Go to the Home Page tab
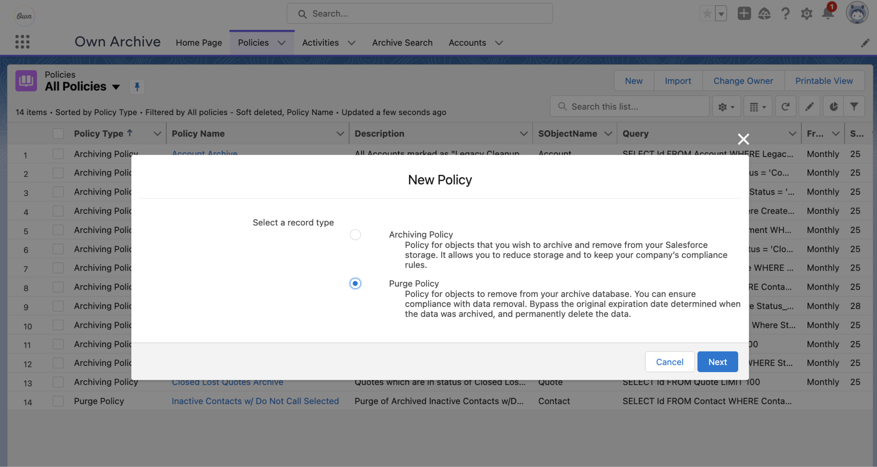Screen dimensions: 877x467 point(199,43)
